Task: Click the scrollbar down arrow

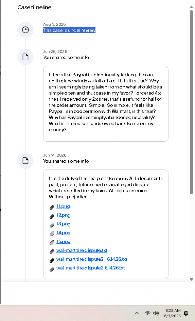Action: coord(191,279)
